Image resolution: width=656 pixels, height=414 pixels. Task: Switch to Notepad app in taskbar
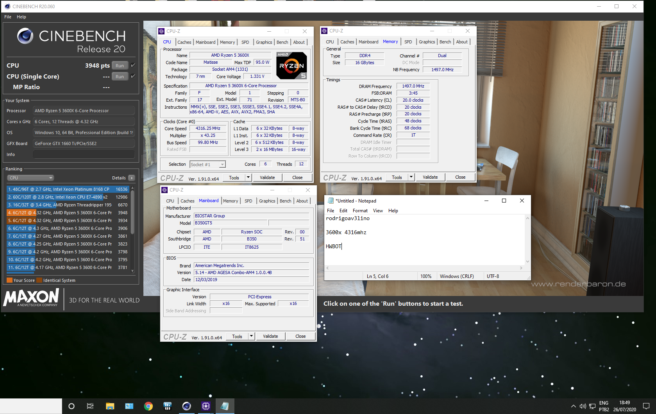[225, 406]
